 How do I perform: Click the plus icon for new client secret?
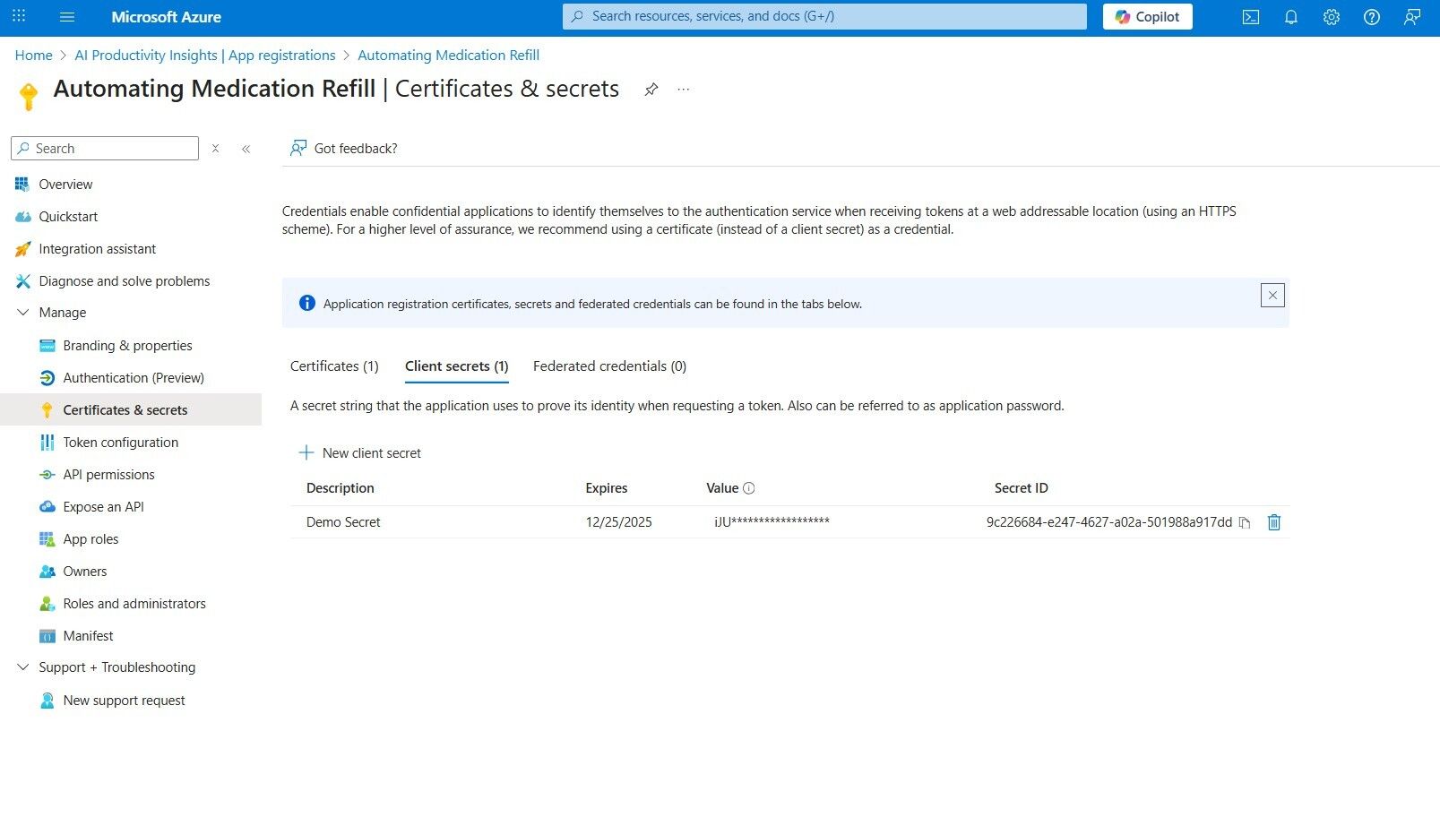tap(306, 452)
